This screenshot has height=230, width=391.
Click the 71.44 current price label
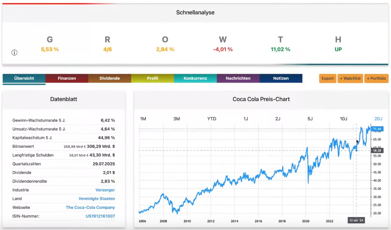377,129
